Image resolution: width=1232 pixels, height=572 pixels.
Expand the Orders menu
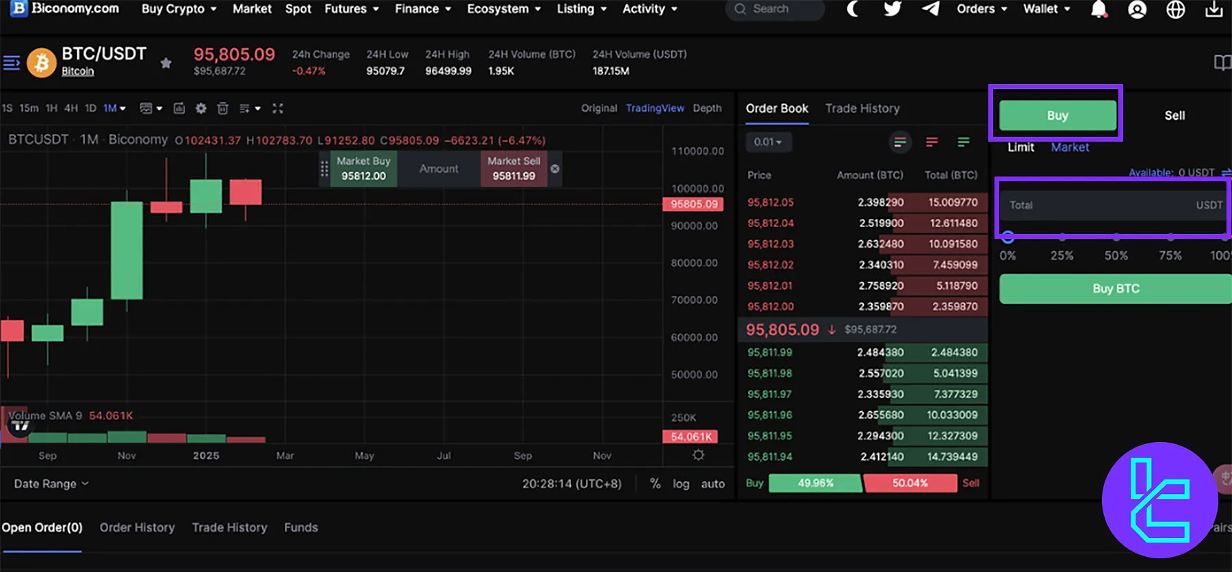point(982,9)
